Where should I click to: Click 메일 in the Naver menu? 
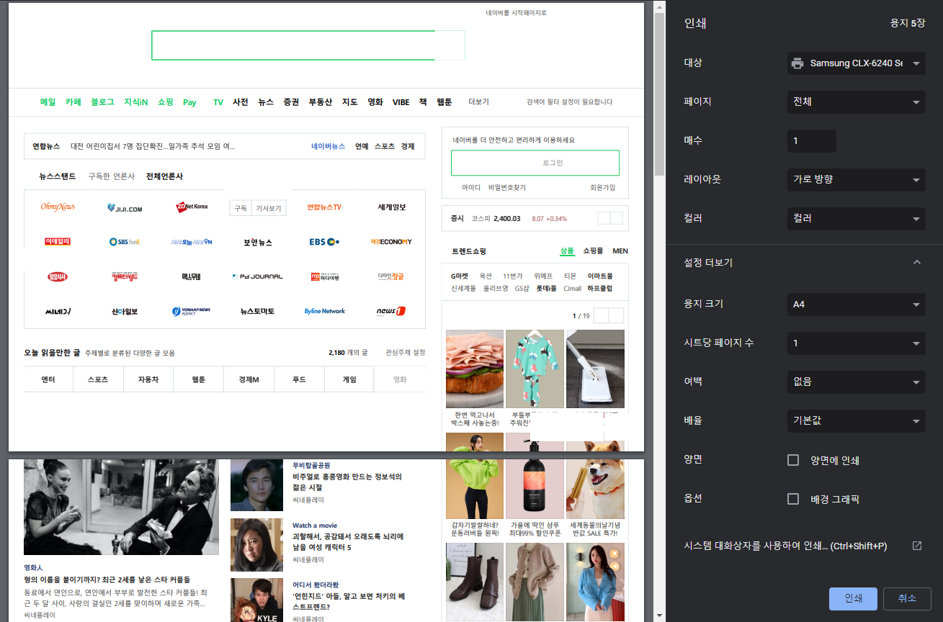tap(48, 102)
